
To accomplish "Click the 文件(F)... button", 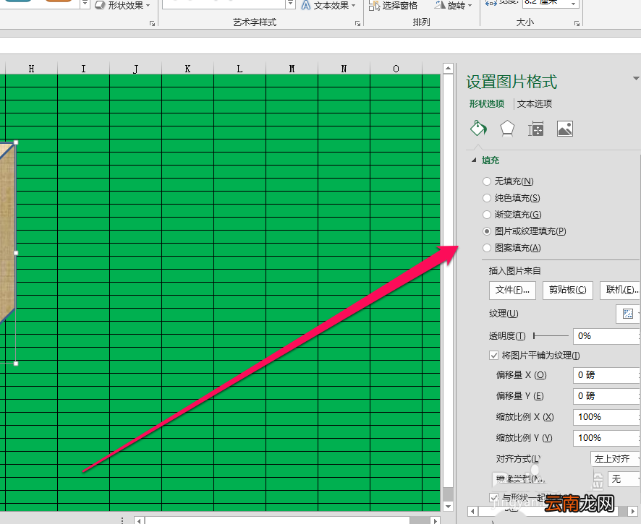I will pos(512,290).
